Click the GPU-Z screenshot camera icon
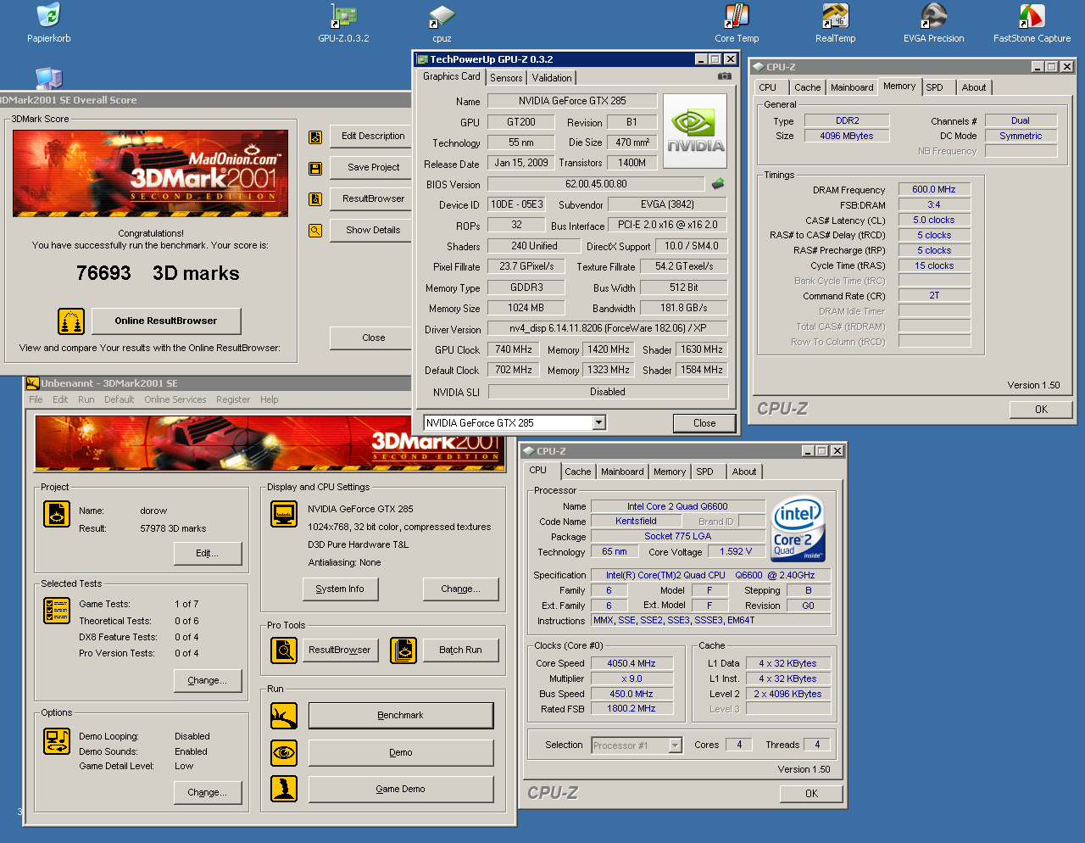The width and height of the screenshot is (1085, 843). pyautogui.click(x=725, y=76)
